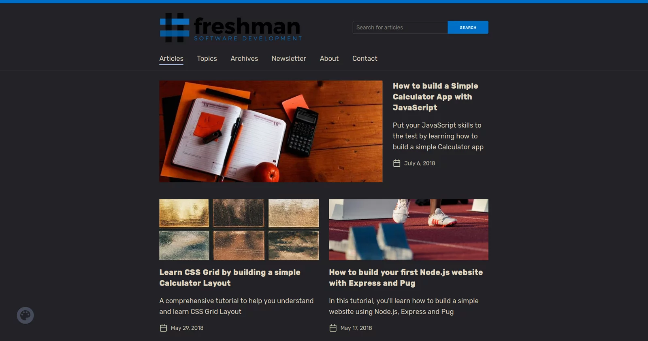Open the Node.js website with Express article
Viewport: 648px width, 341px height.
pos(406,277)
